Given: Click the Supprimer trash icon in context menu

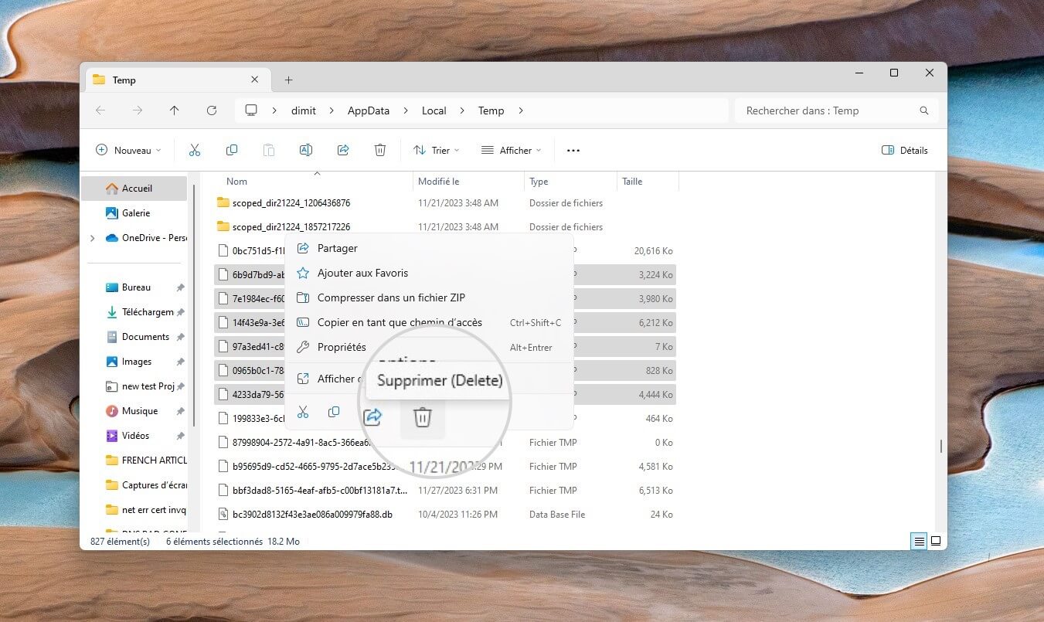Looking at the screenshot, I should tap(422, 417).
